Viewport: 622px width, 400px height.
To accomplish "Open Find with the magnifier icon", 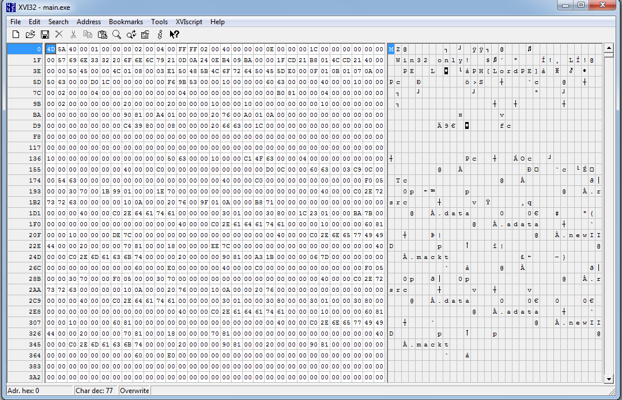I will 116,35.
